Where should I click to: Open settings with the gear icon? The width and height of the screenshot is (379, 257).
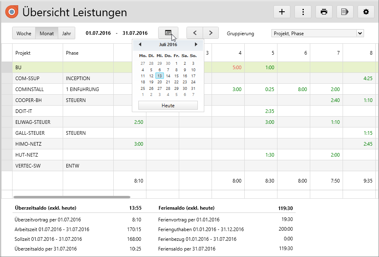pos(366,12)
